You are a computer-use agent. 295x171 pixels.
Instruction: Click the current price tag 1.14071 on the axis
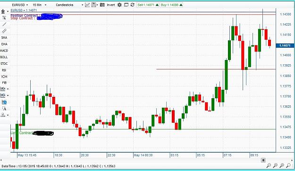(x=285, y=45)
